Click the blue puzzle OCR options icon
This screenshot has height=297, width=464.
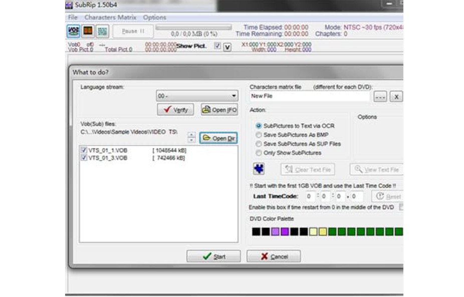[258, 169]
